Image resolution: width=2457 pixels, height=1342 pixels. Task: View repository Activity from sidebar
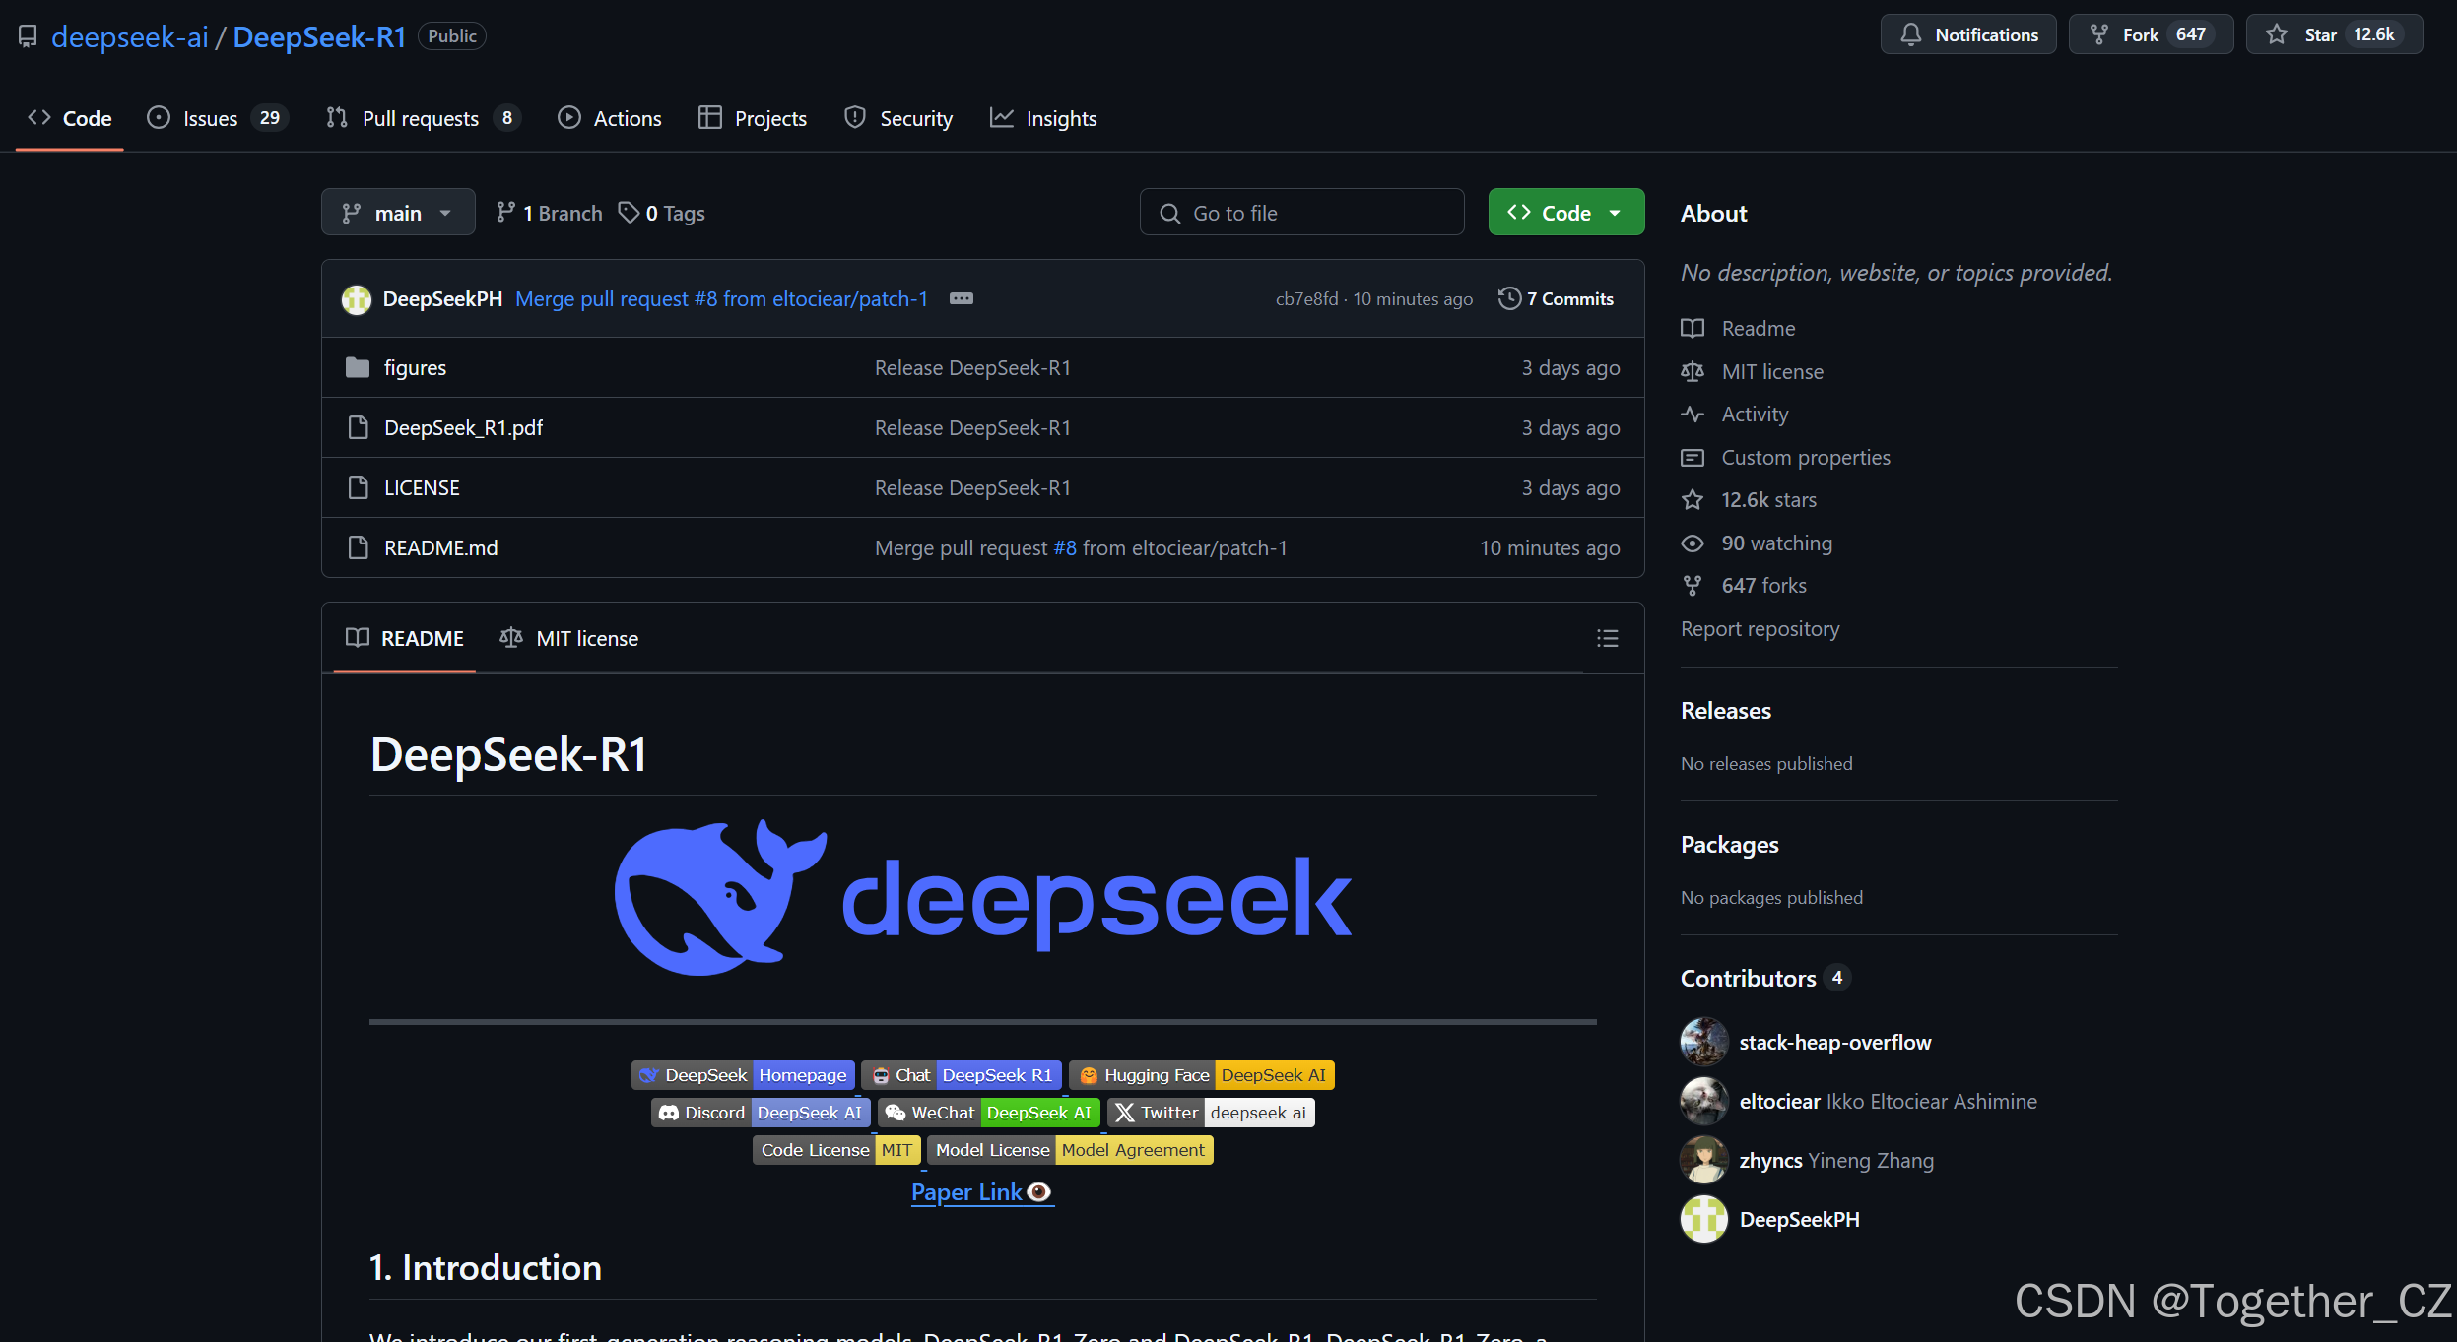click(x=1755, y=414)
